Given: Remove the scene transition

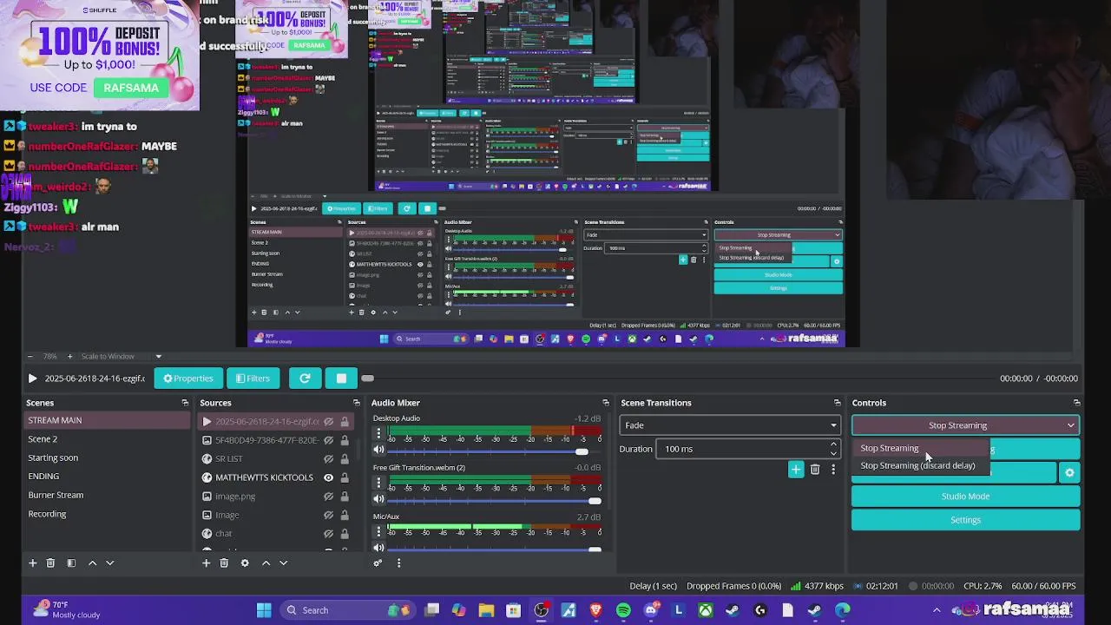Looking at the screenshot, I should pyautogui.click(x=815, y=470).
